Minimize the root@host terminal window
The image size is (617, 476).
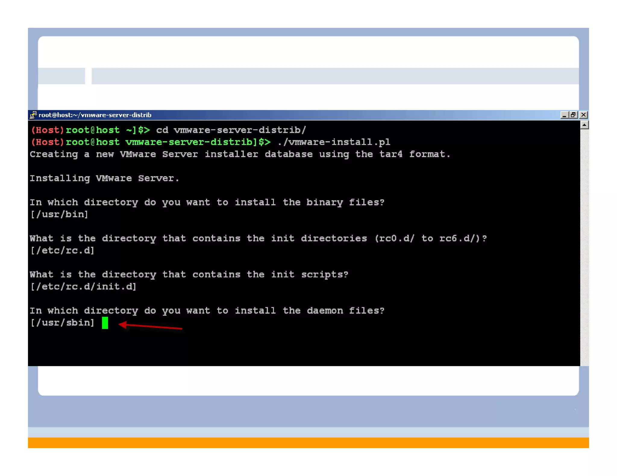click(x=564, y=115)
